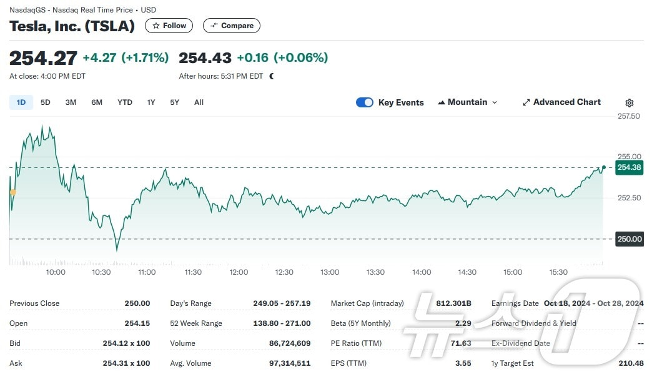Screen dimensions: 652x377
Task: Show the 6M chart range
Action: [x=97, y=102]
